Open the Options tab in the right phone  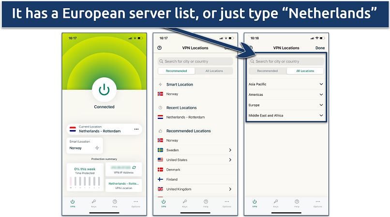tap(318, 203)
